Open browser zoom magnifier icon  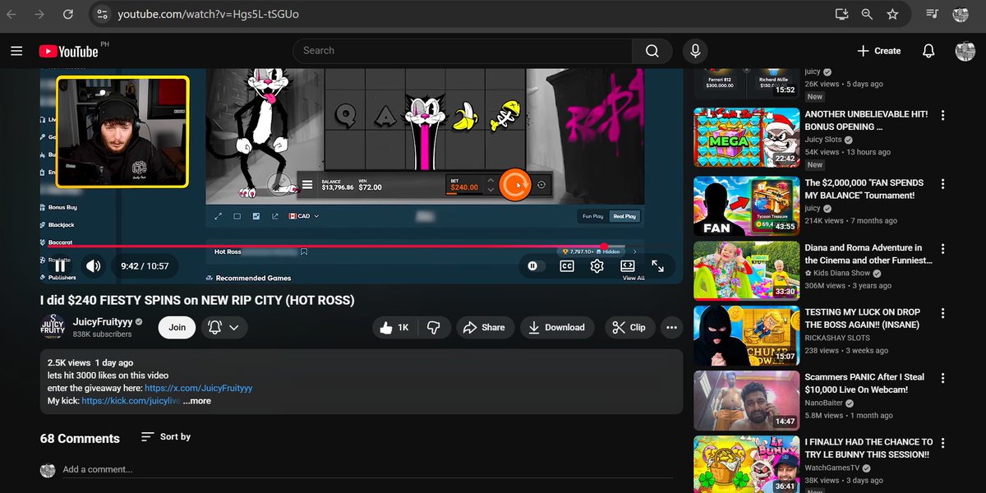point(867,14)
